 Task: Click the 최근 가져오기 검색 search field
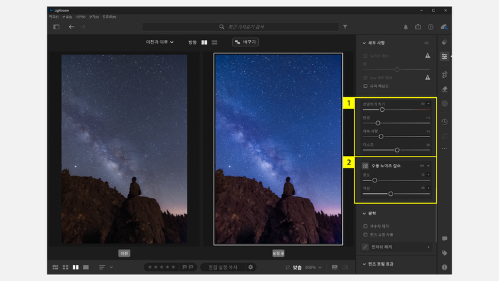coord(240,27)
